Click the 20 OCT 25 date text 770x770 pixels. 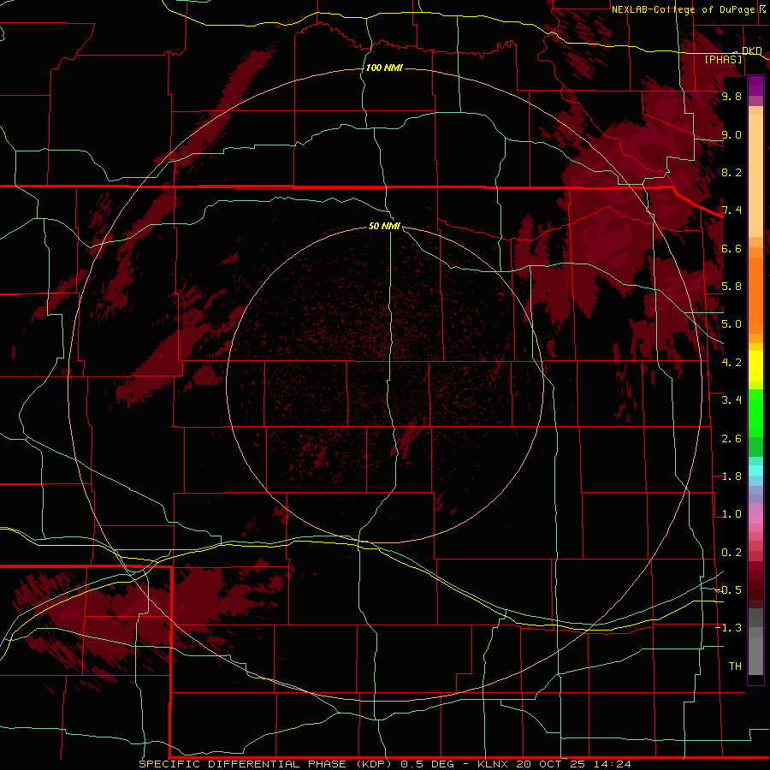point(552,764)
